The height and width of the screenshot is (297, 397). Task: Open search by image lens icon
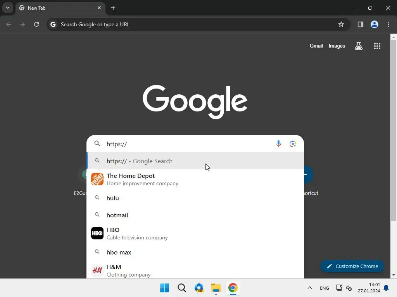[x=293, y=144]
